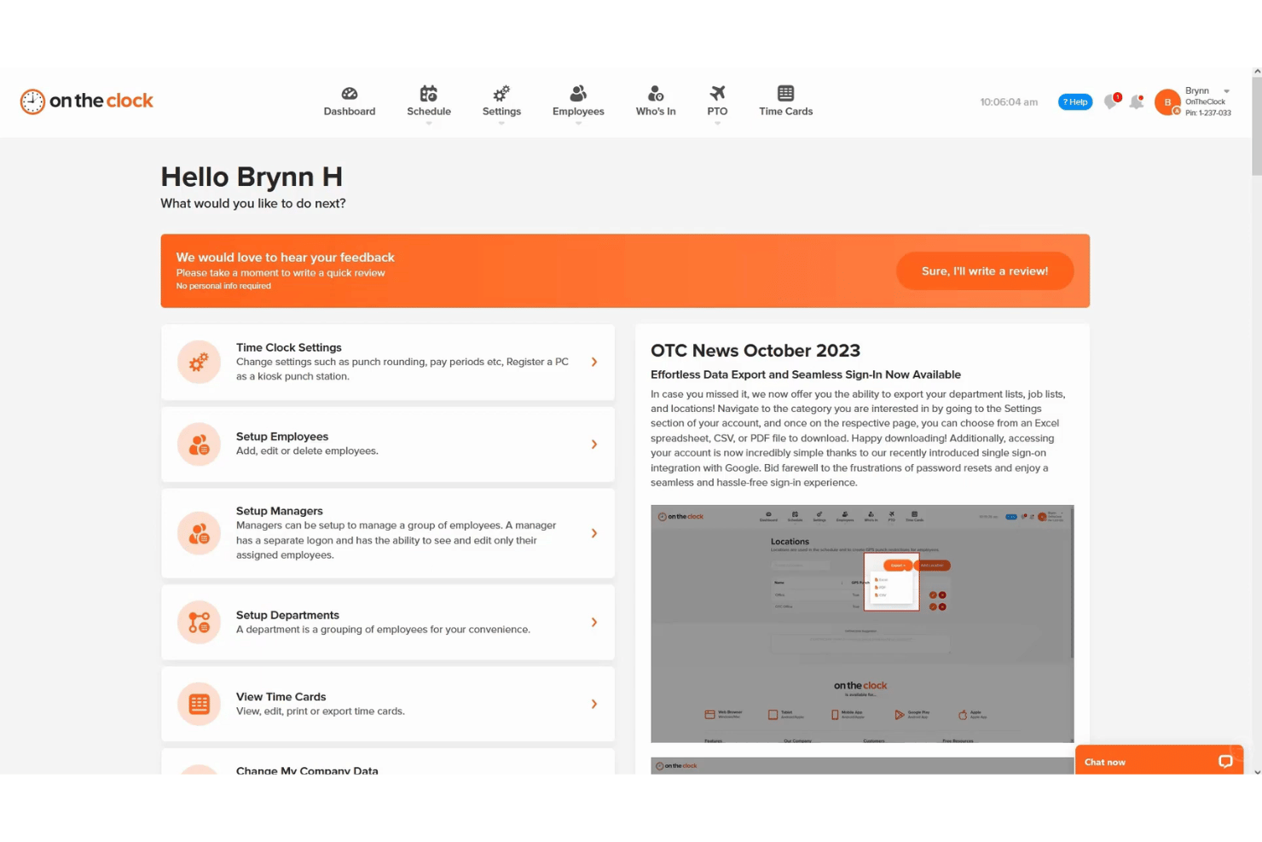Expand the Schedule menu arrow

tap(429, 124)
